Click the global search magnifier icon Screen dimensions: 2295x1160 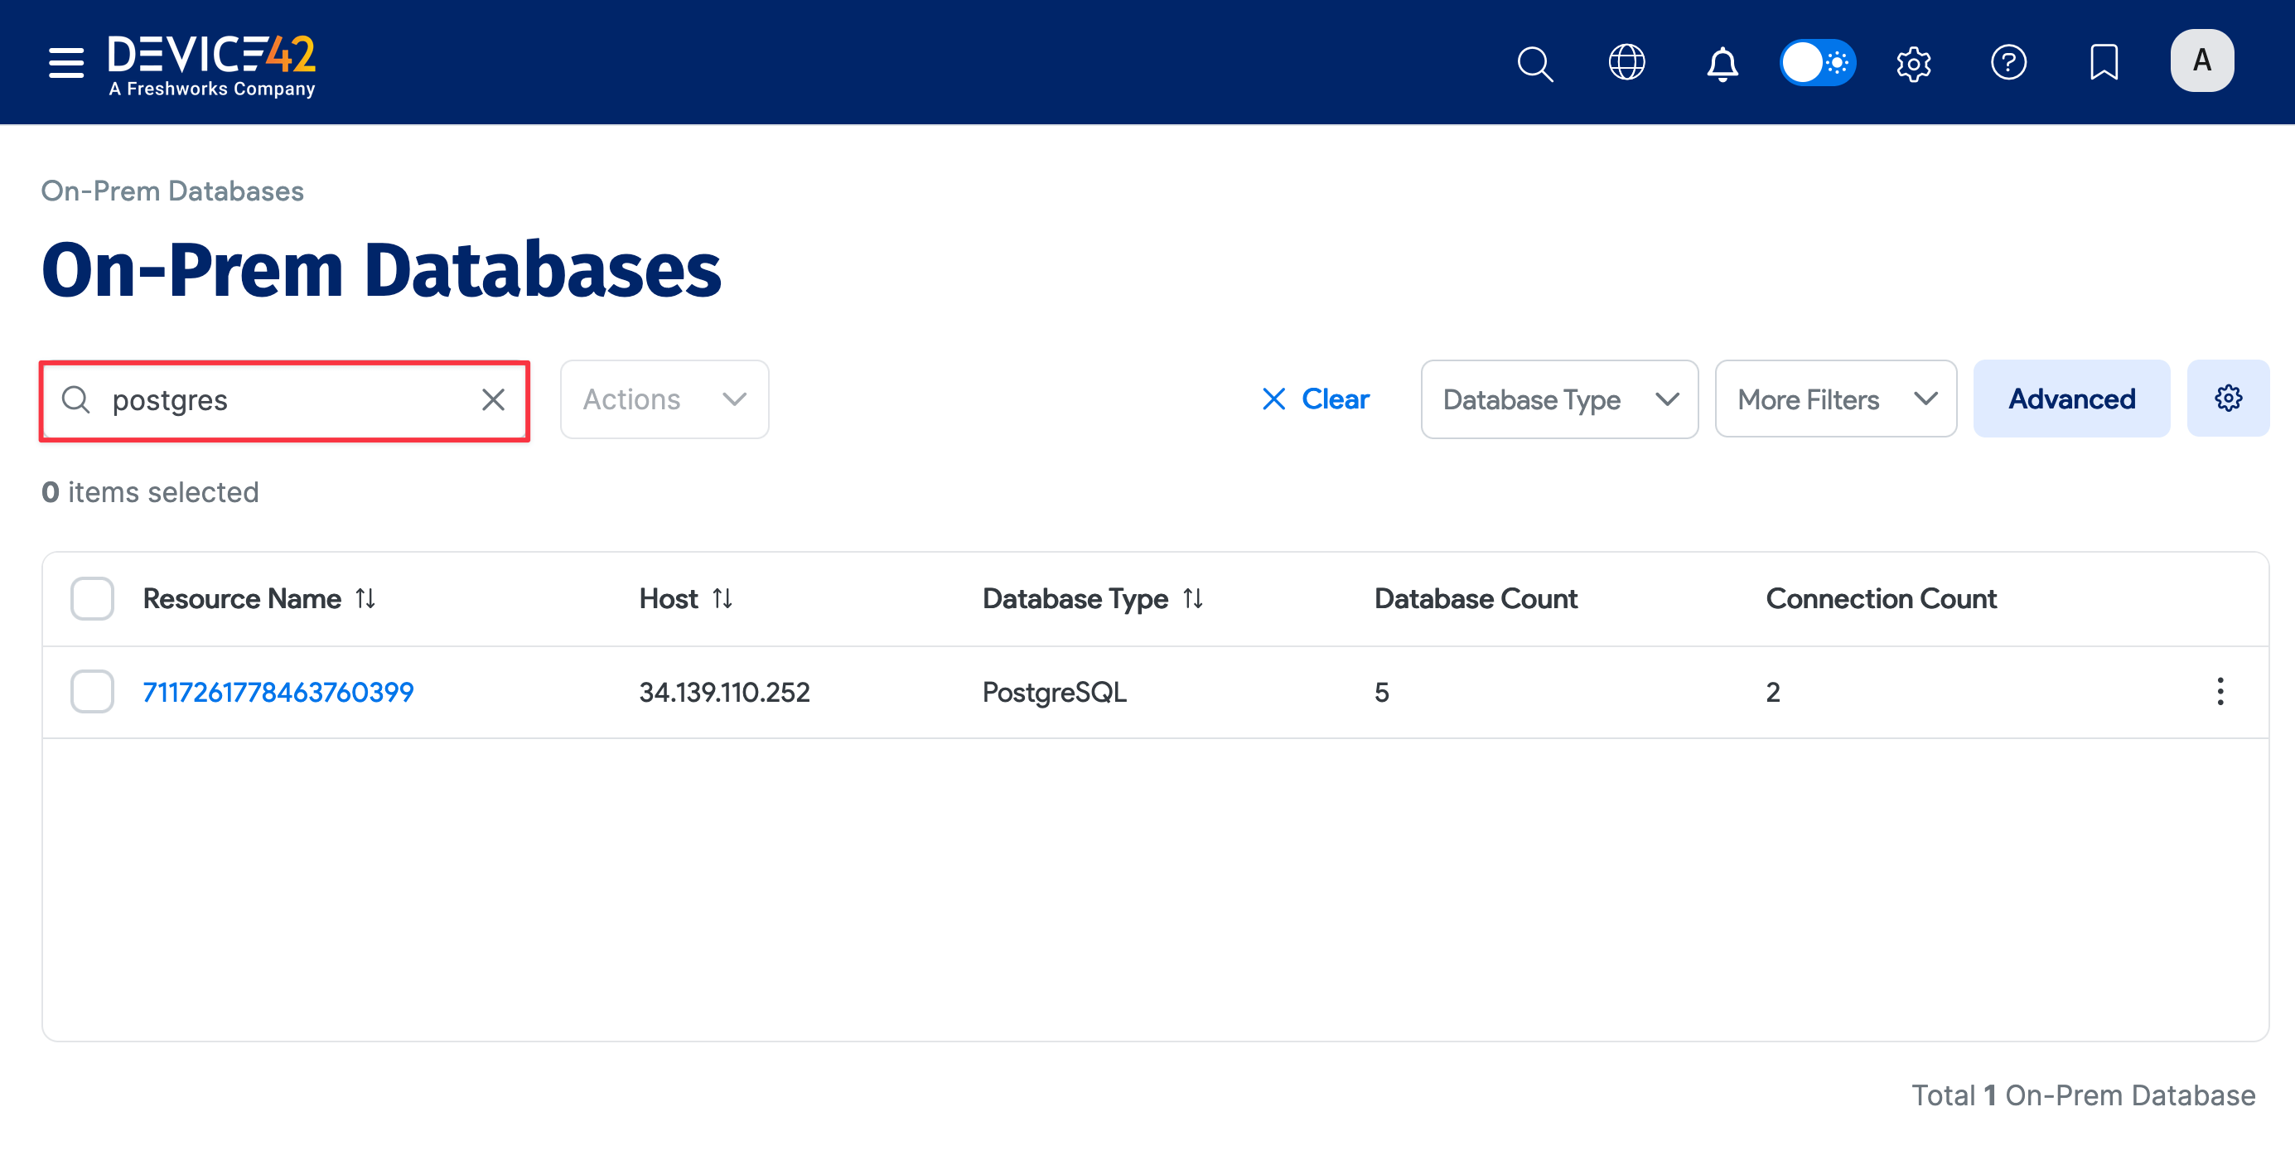[1535, 63]
